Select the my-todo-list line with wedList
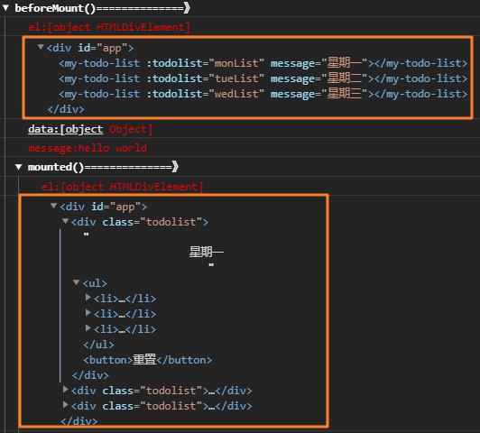Screen dimensions: 480x433 263,94
